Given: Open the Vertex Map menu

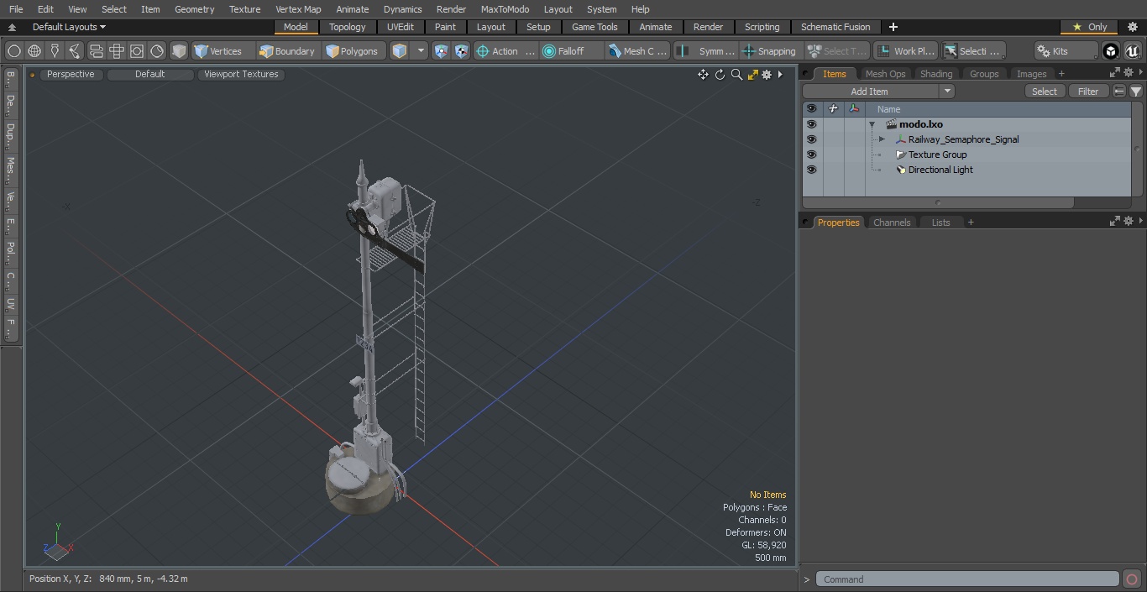Looking at the screenshot, I should click(x=298, y=9).
